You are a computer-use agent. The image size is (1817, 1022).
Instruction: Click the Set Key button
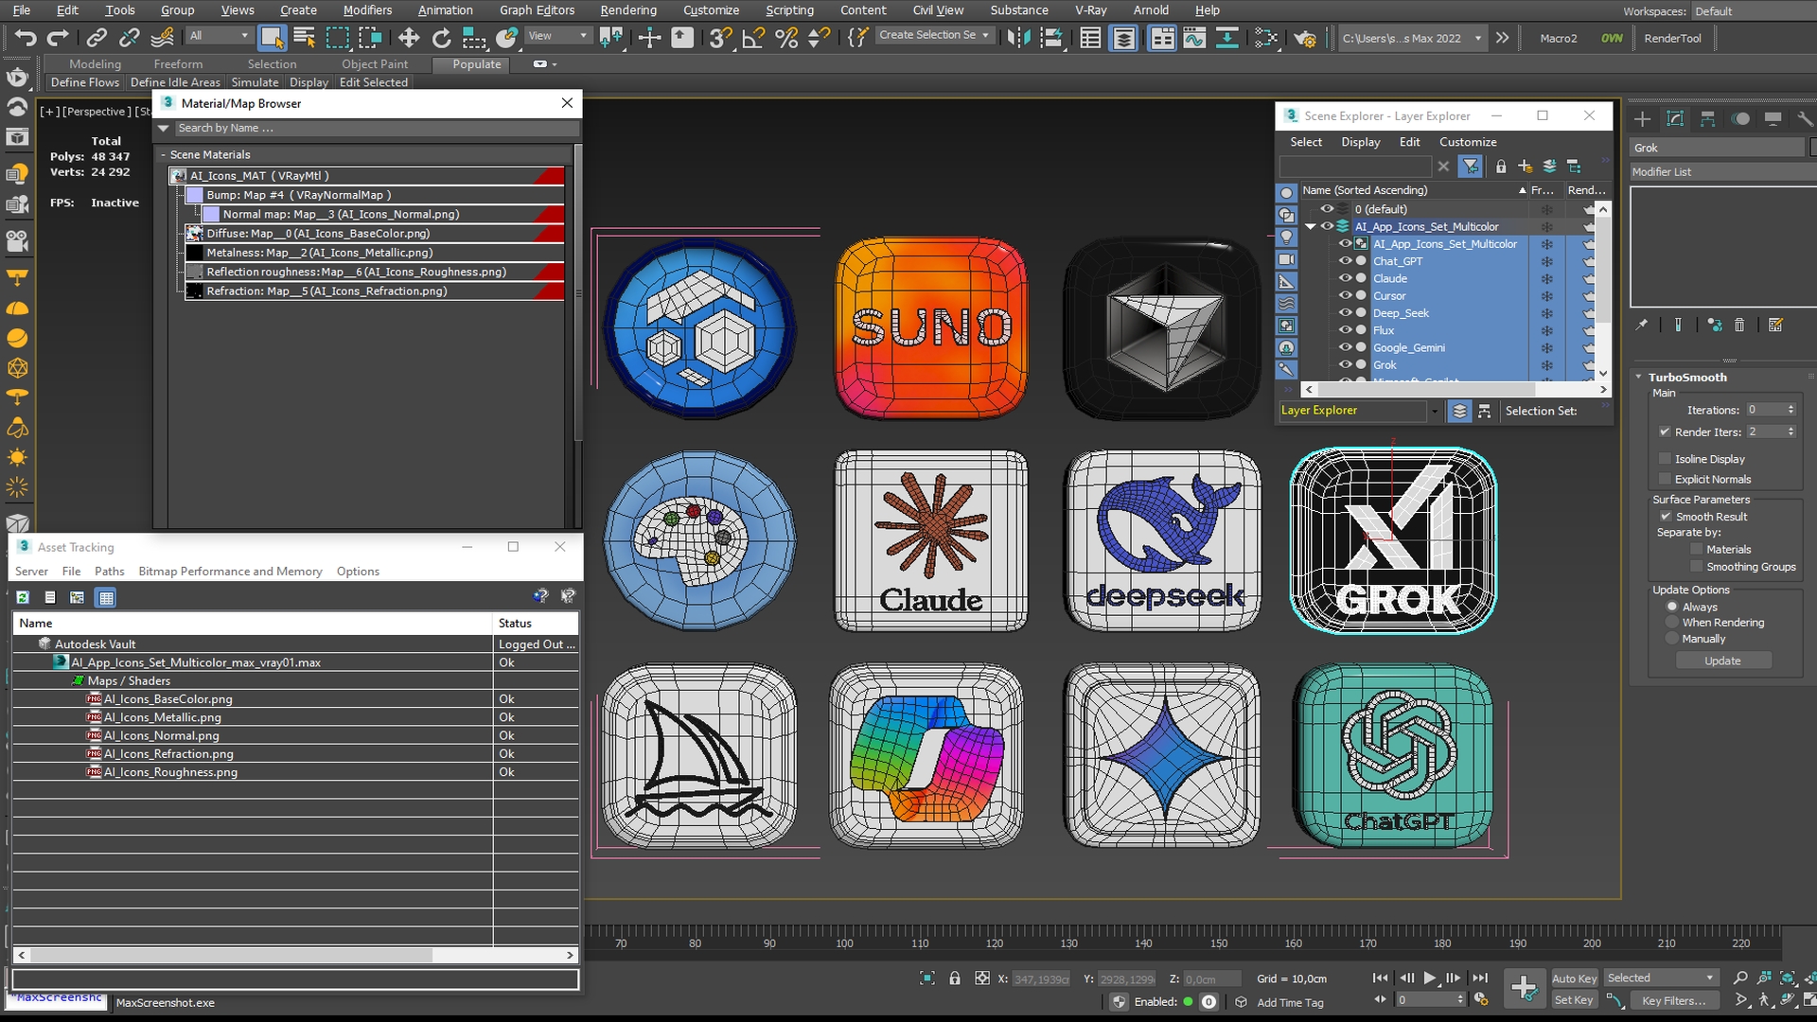(x=1574, y=1000)
